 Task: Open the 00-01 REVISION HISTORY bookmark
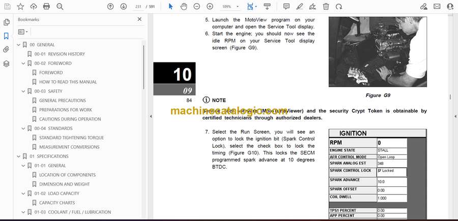click(60, 54)
